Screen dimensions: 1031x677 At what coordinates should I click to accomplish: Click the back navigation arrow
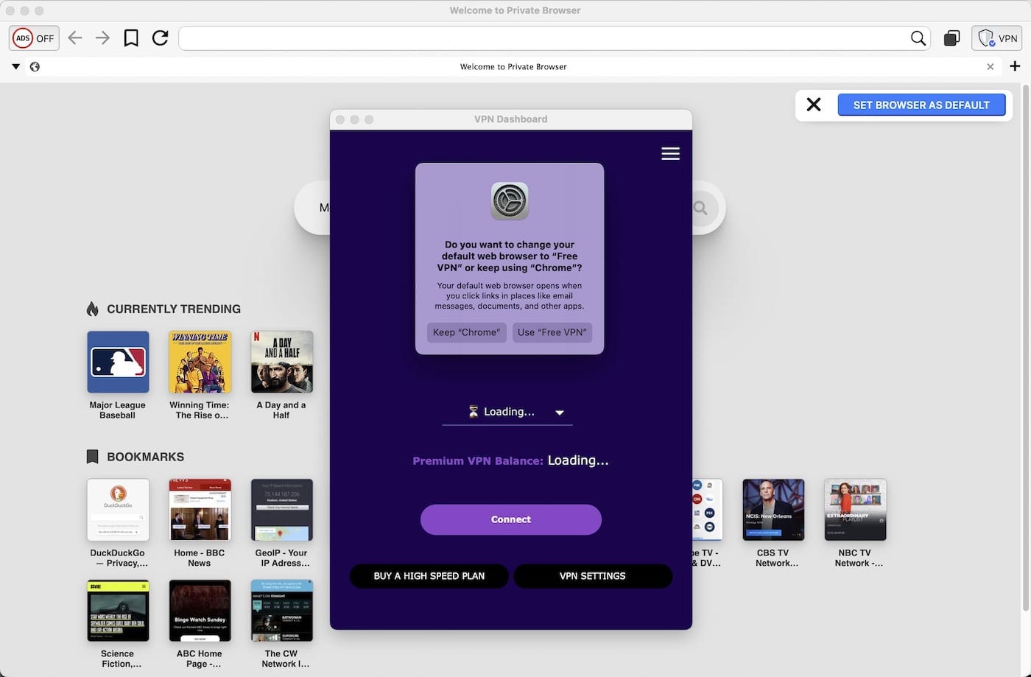74,38
